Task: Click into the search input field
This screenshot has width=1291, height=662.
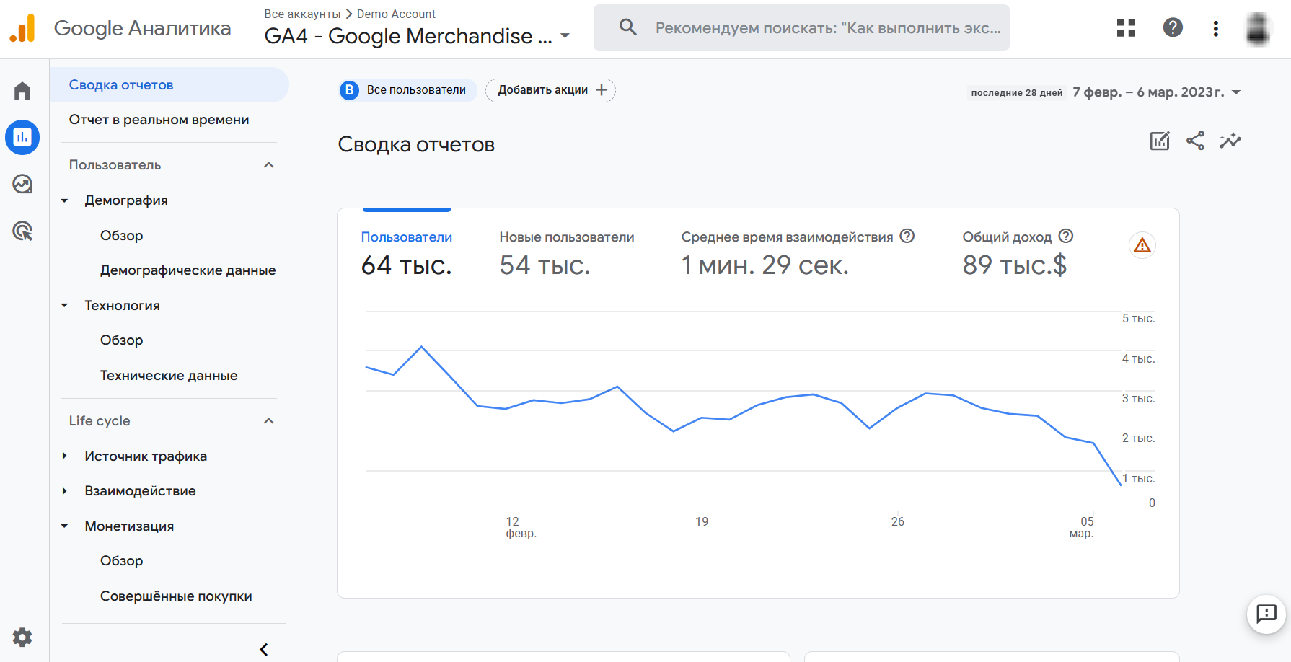Action: point(828,28)
